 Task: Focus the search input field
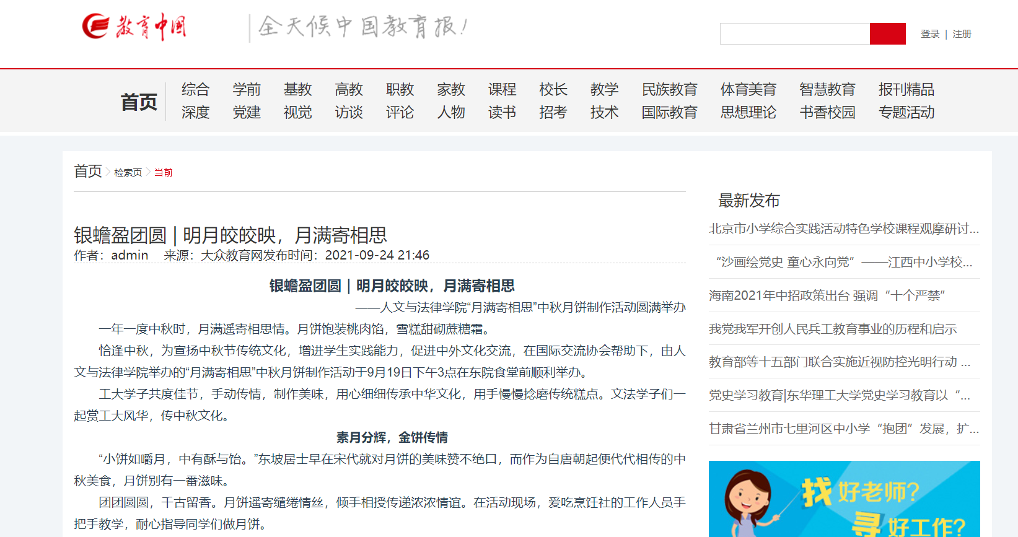pyautogui.click(x=794, y=34)
